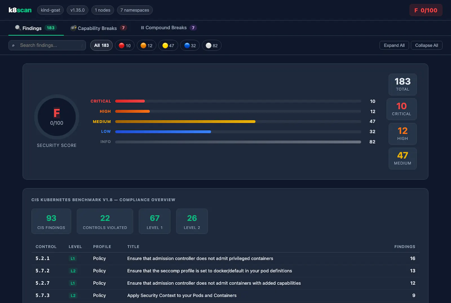Click findings count 9 for control 5.7.3
The width and height of the screenshot is (451, 303).
point(414,296)
